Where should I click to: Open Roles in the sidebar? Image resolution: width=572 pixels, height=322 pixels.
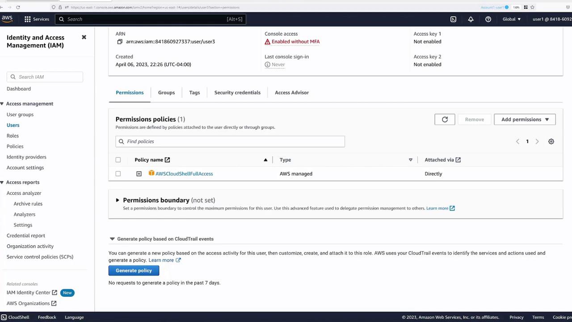(x=13, y=136)
